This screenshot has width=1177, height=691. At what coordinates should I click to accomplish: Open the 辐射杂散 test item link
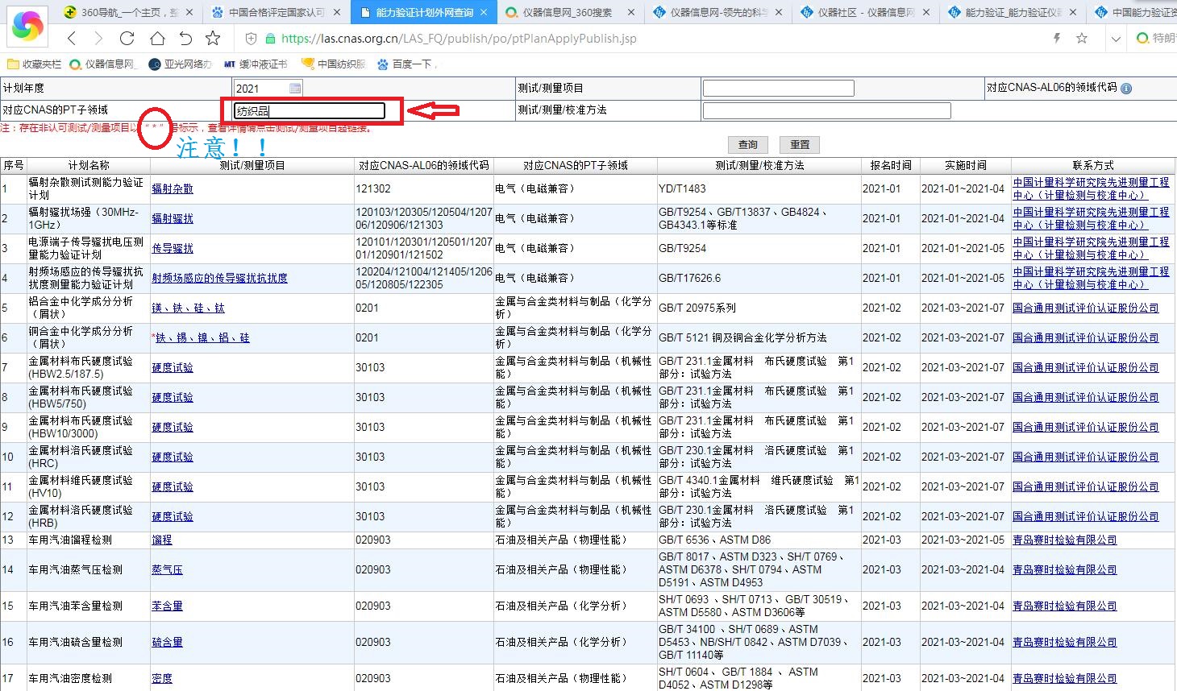pyautogui.click(x=173, y=188)
